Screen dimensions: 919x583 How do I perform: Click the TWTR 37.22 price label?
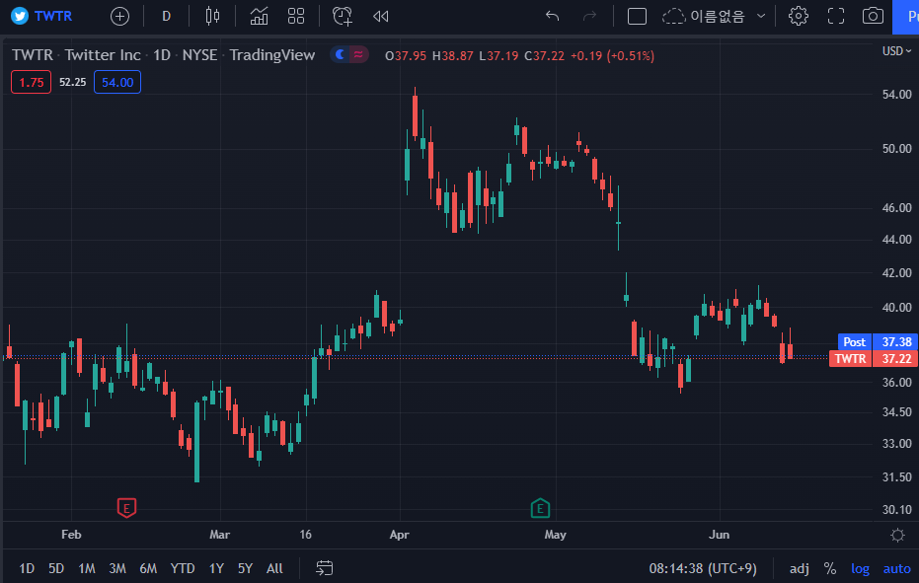874,359
